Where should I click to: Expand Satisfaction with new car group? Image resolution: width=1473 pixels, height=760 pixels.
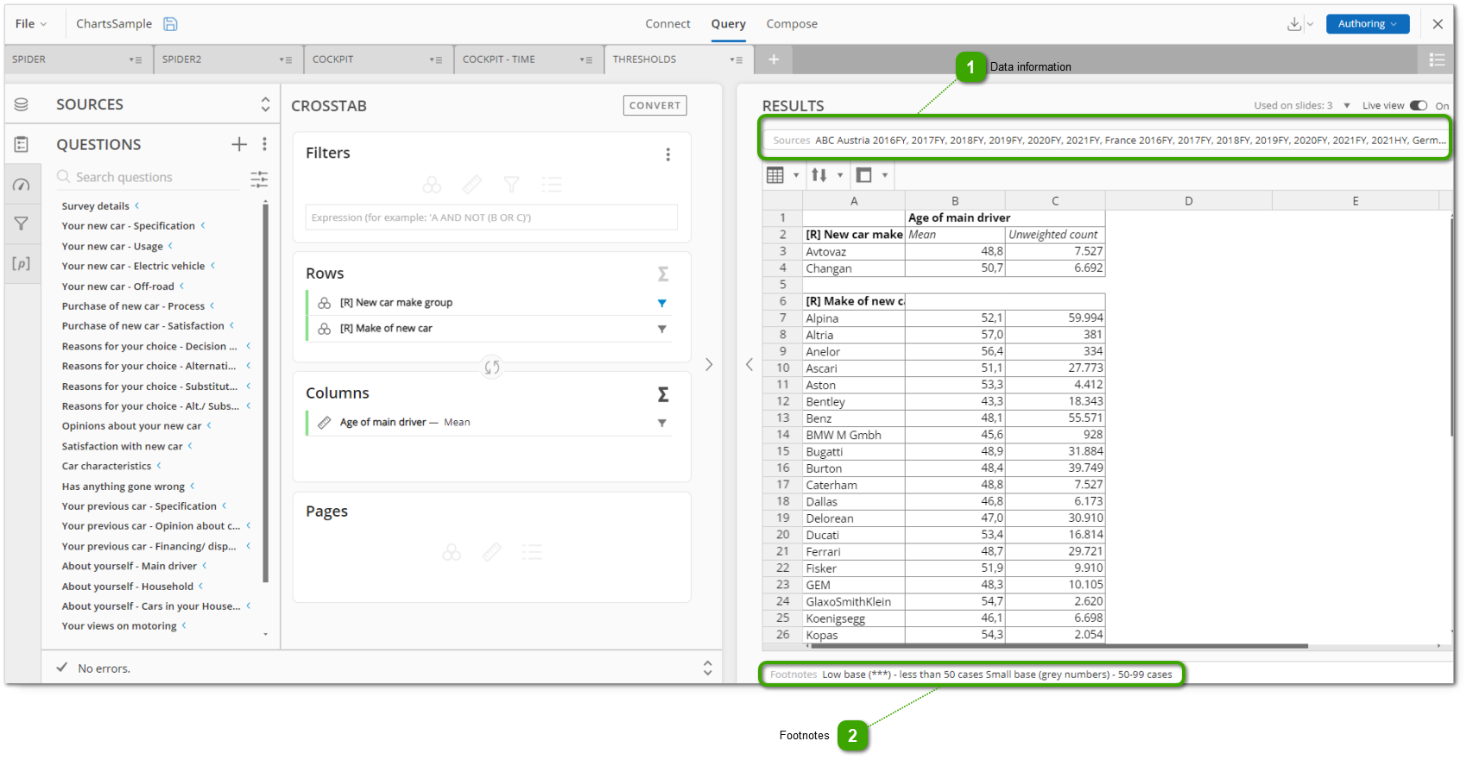pyautogui.click(x=190, y=446)
